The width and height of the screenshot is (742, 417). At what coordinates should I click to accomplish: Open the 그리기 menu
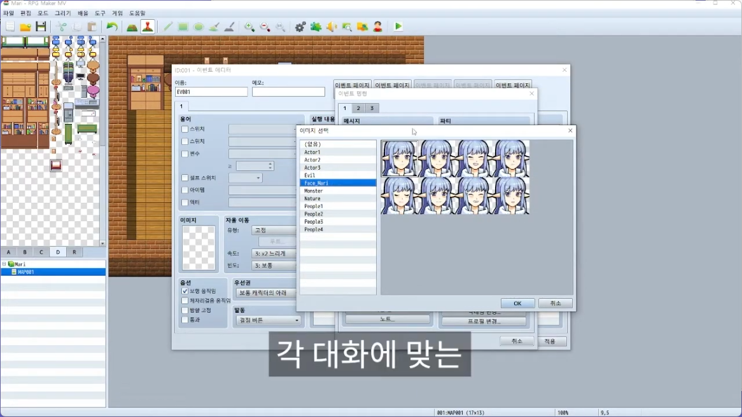coord(62,13)
